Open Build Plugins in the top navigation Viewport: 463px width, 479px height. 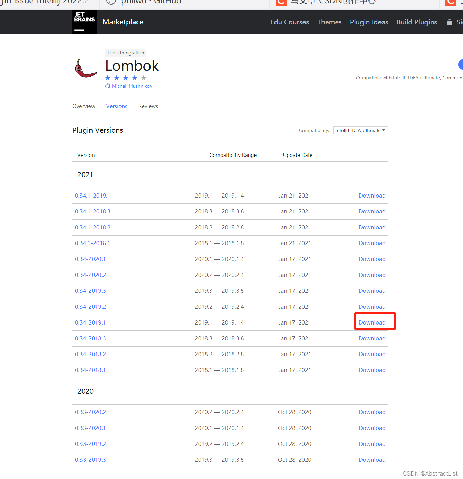[417, 22]
